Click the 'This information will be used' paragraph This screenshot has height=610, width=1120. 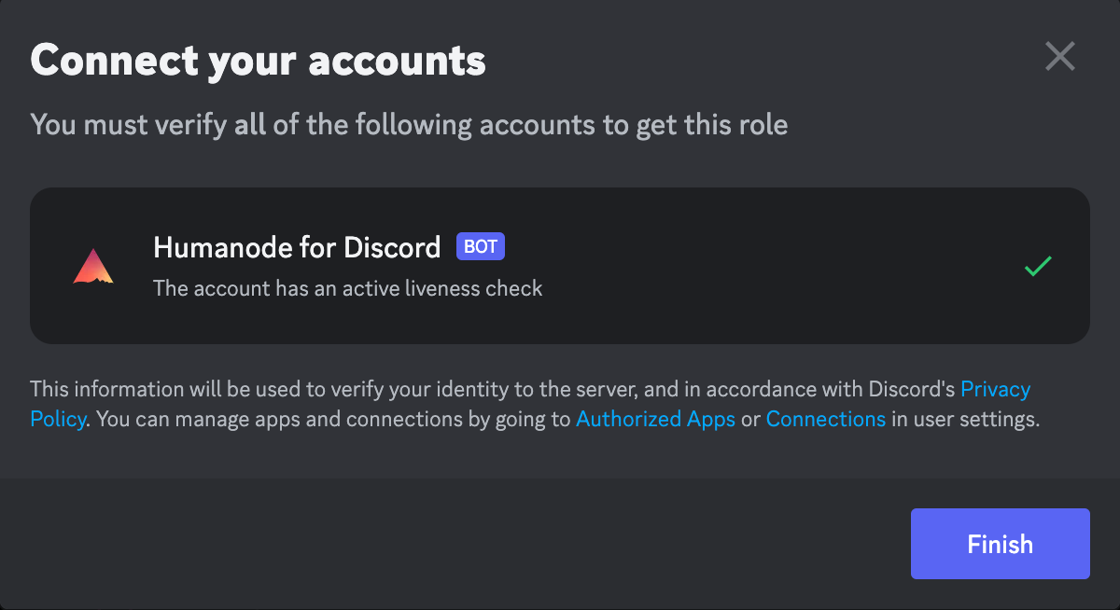point(373,389)
